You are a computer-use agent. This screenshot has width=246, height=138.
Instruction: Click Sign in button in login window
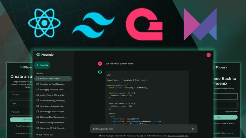[225, 117]
